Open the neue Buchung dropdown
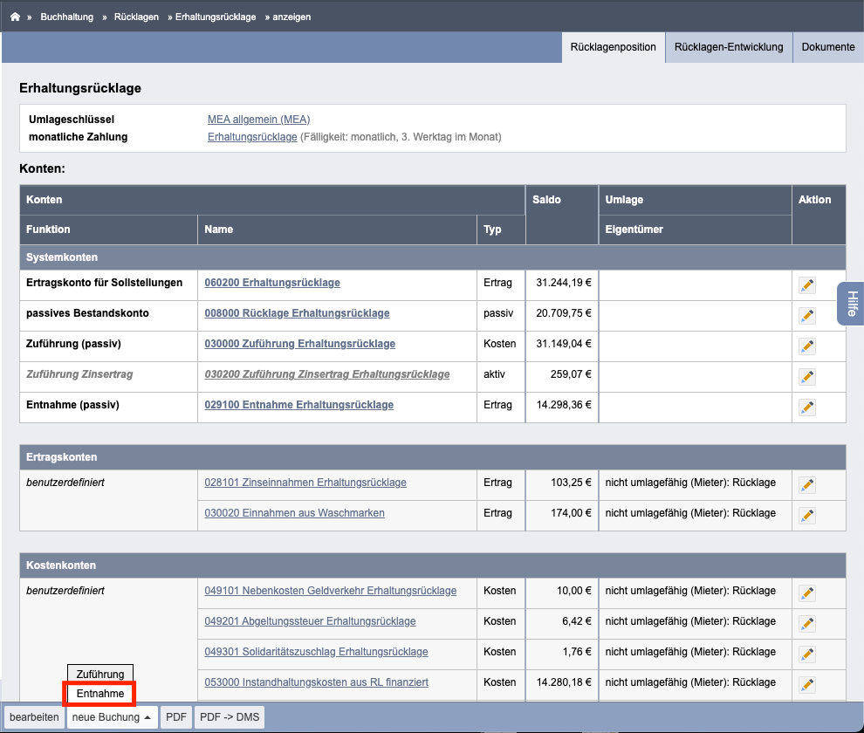 (112, 717)
